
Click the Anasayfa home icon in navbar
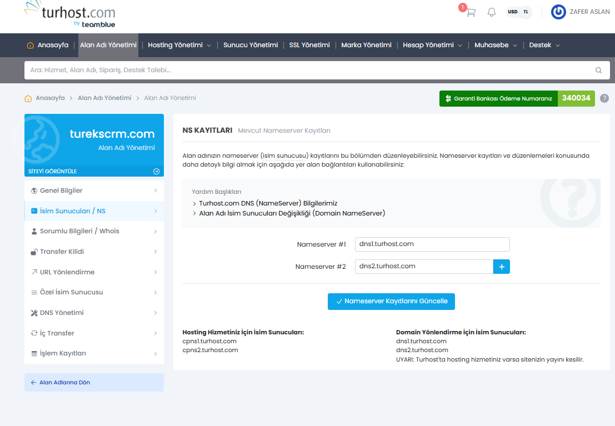tap(30, 45)
